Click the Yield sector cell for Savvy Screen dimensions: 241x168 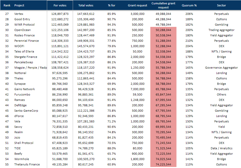point(222,127)
